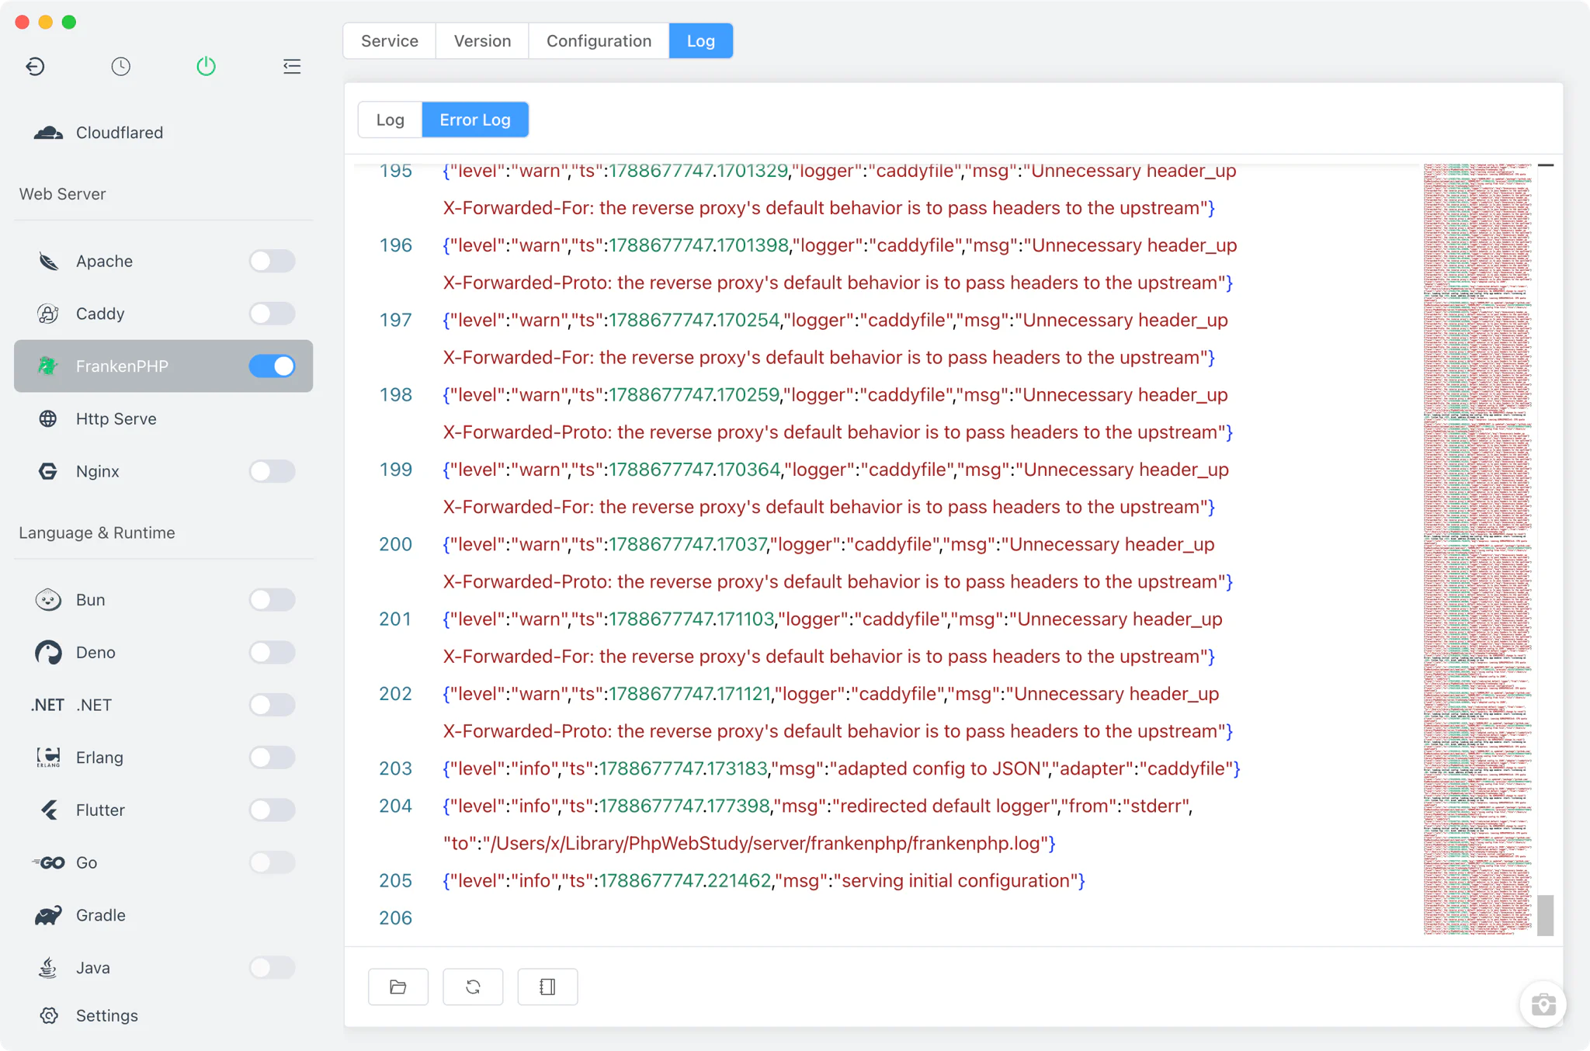This screenshot has width=1590, height=1051.
Task: Click the Gradle elephant icon
Action: click(x=48, y=915)
